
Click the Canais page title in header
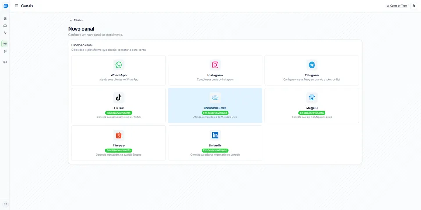point(27,6)
